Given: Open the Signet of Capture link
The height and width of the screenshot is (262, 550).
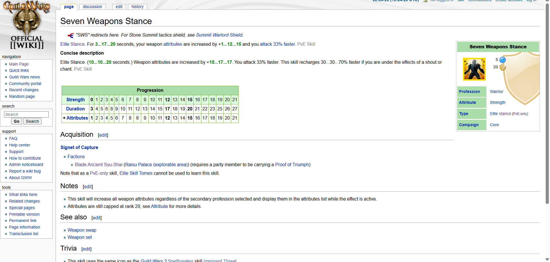Looking at the screenshot, I should [x=79, y=147].
